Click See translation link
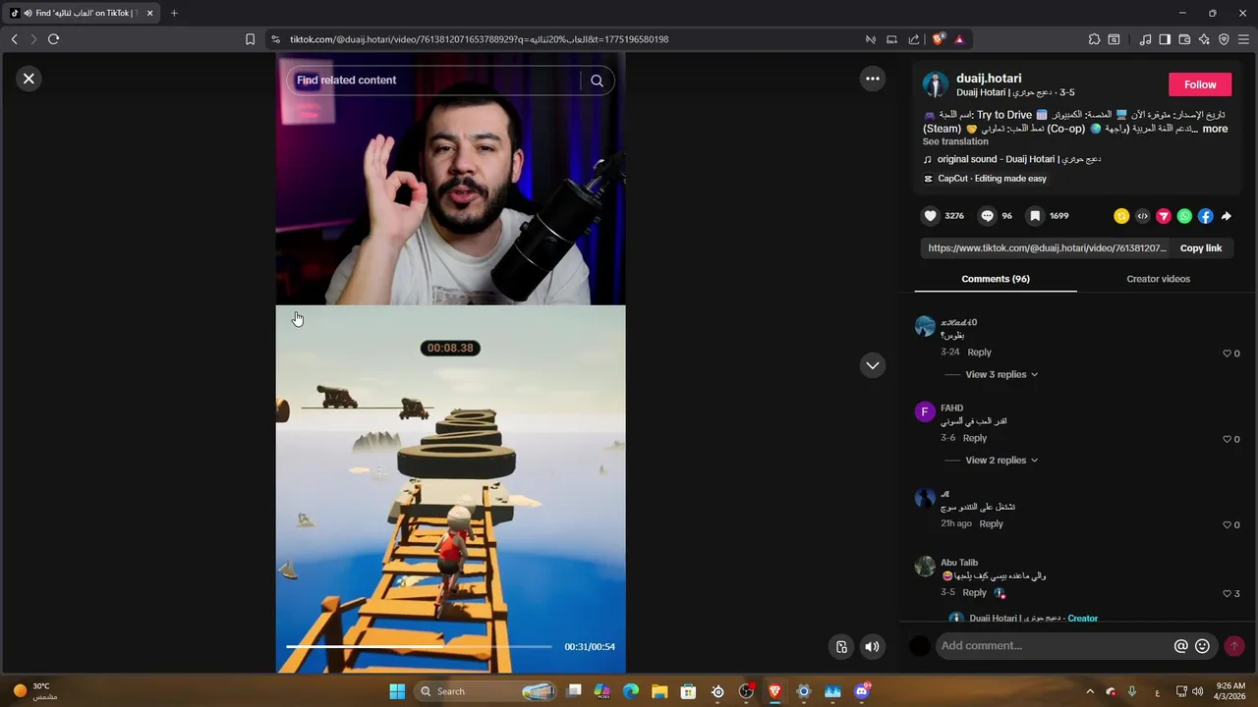The height and width of the screenshot is (707, 1258). [955, 141]
